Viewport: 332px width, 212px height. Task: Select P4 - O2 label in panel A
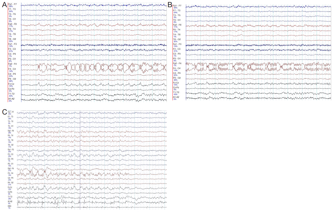pos(12,79)
